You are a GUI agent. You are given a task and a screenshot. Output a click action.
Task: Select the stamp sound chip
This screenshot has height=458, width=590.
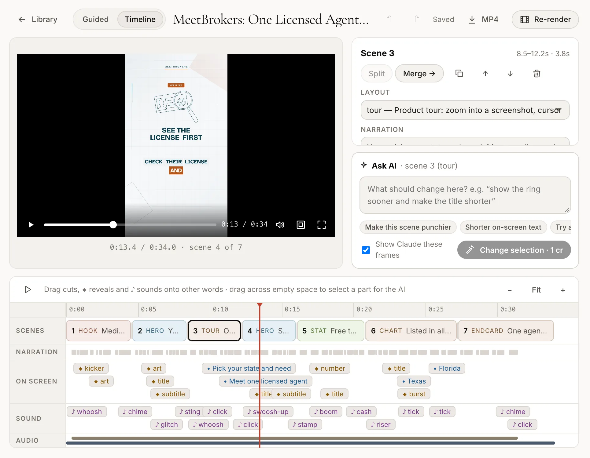(305, 424)
